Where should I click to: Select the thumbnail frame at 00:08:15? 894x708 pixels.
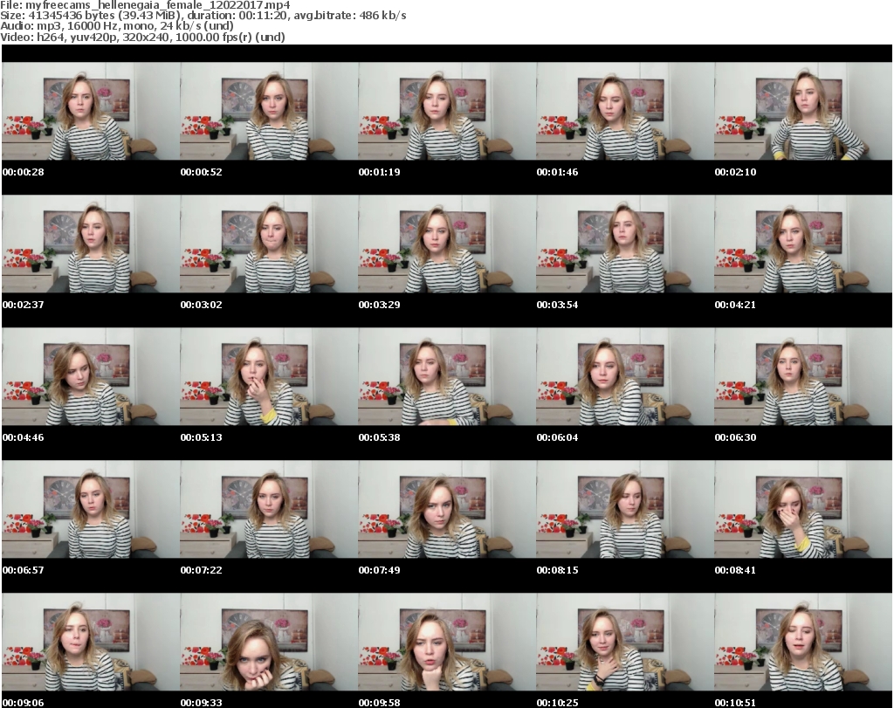tap(625, 509)
